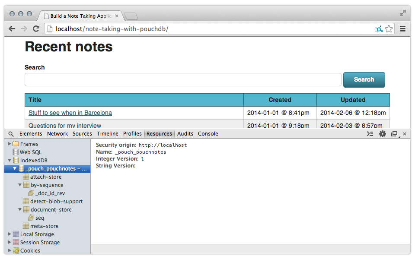Open the Timeline tab
The image size is (415, 259).
coord(108,134)
